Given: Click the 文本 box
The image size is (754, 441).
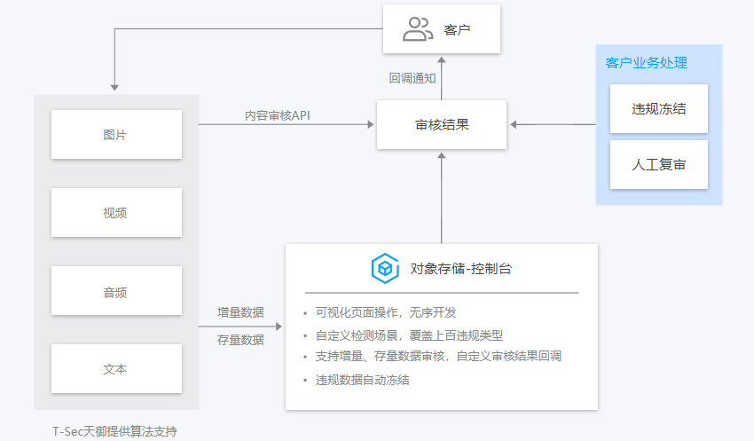Looking at the screenshot, I should pos(116,369).
